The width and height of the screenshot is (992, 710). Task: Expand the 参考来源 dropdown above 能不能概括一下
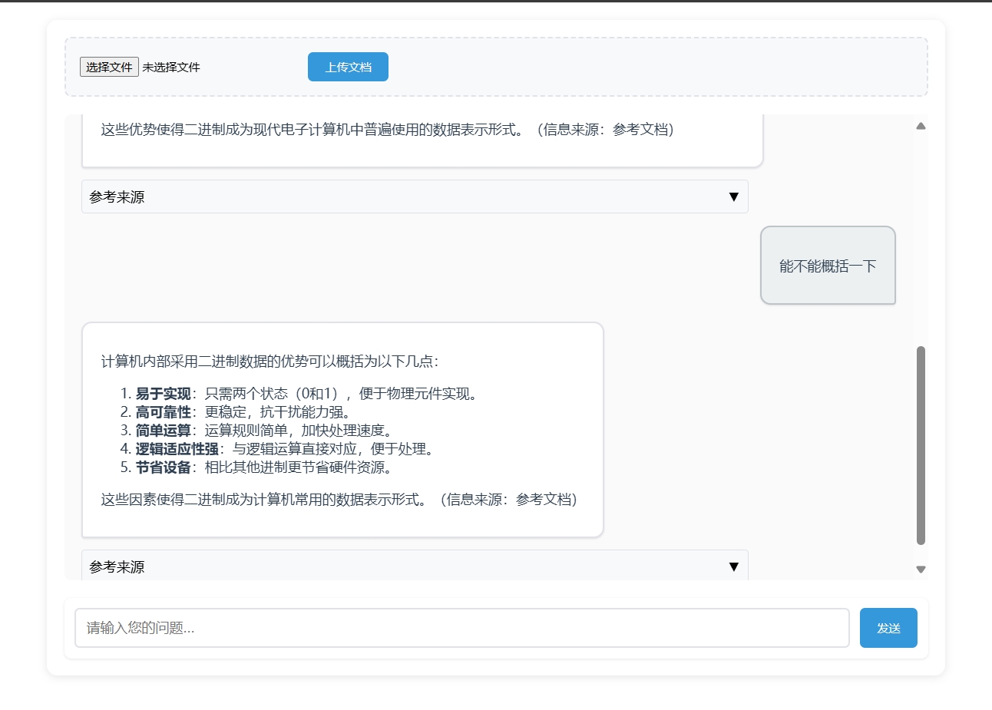pos(415,196)
